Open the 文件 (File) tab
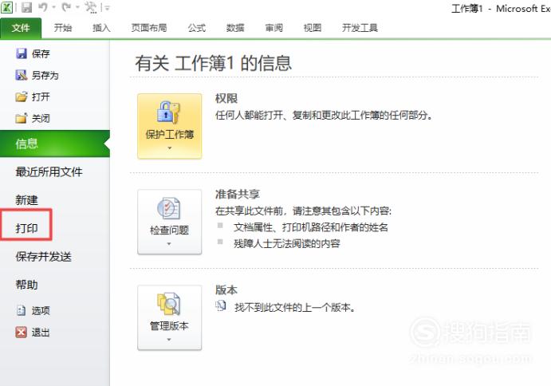The height and width of the screenshot is (386, 551). coord(21,28)
